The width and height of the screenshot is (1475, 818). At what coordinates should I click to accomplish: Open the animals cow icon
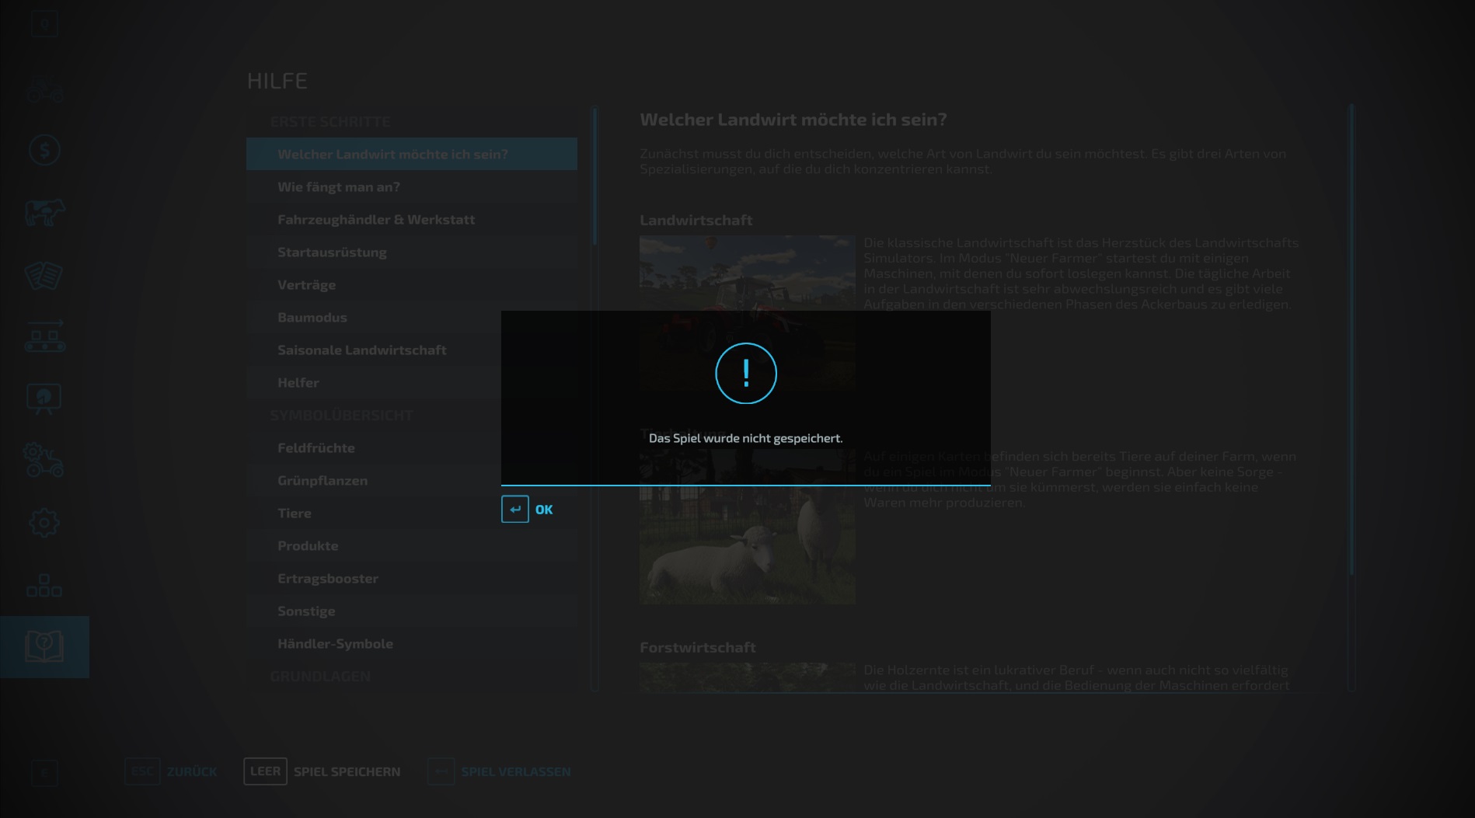click(44, 212)
